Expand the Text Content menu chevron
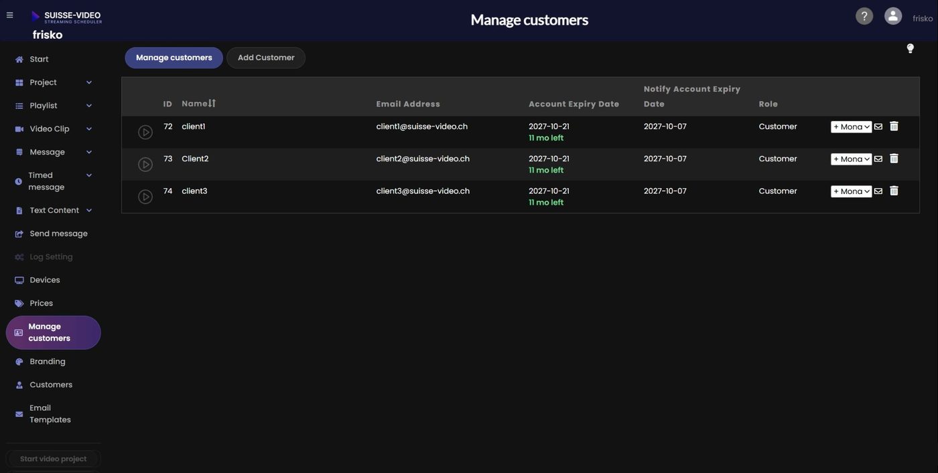 [89, 210]
